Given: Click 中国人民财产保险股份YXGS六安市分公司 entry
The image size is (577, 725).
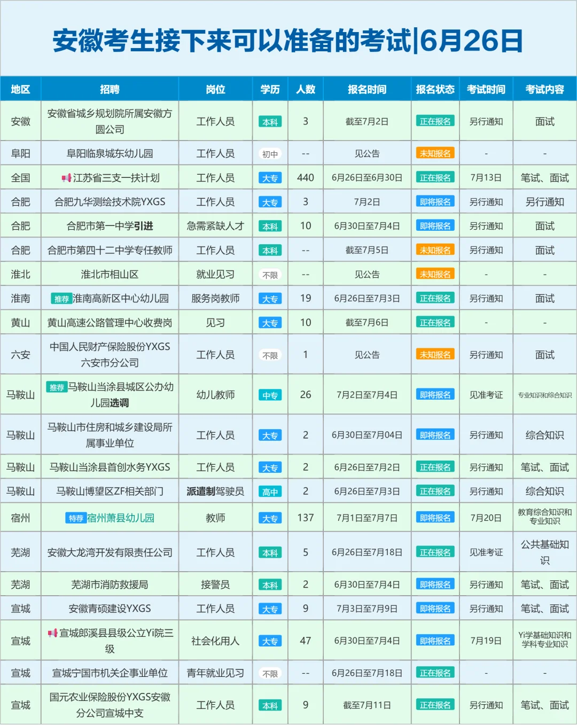Looking at the screenshot, I should pos(110,355).
